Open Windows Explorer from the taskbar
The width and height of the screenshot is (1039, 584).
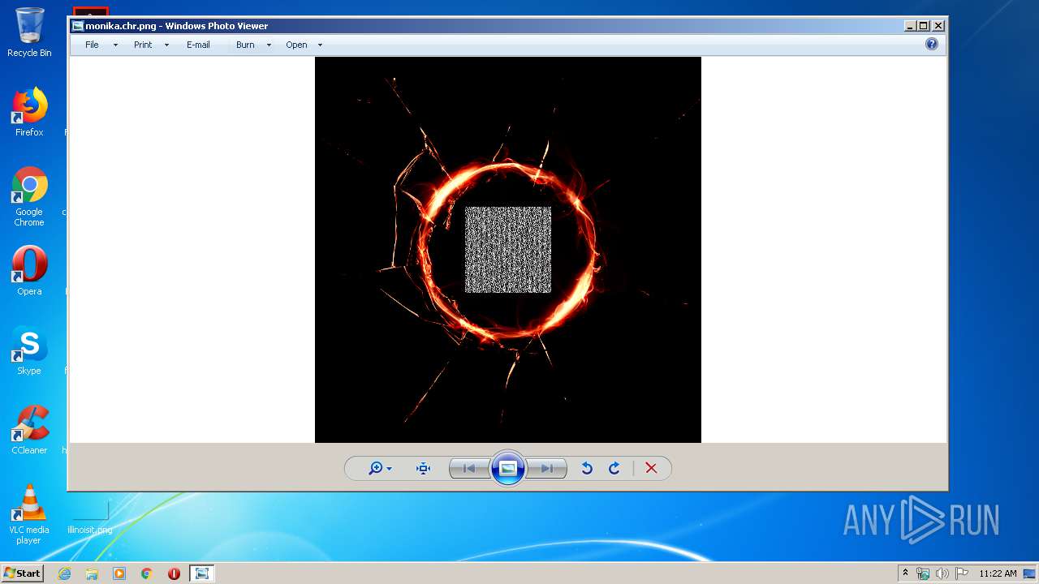click(92, 573)
